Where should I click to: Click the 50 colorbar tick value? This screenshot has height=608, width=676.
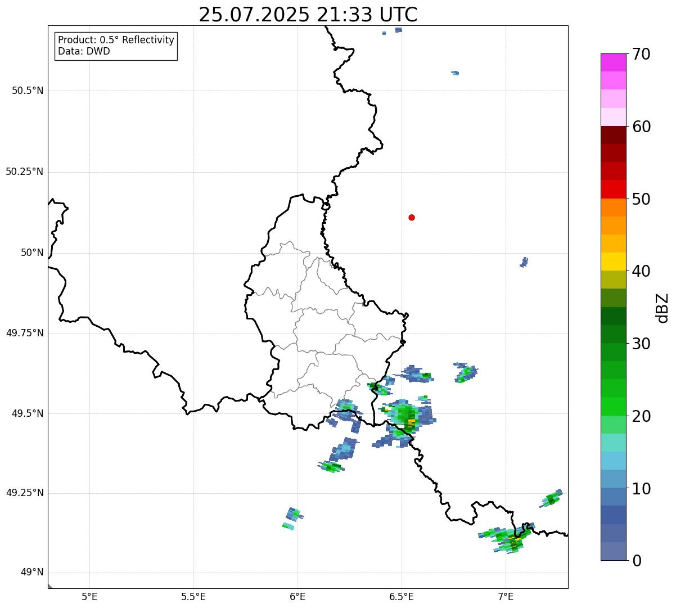641,199
